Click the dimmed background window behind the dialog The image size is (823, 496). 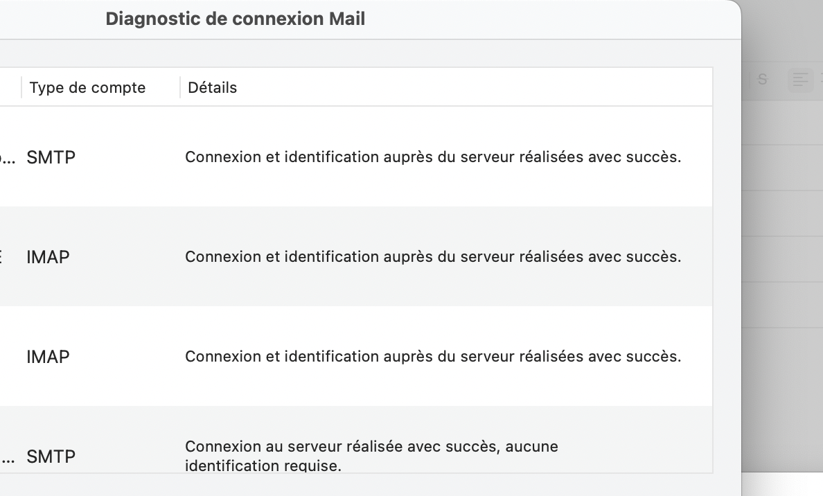coord(783,277)
